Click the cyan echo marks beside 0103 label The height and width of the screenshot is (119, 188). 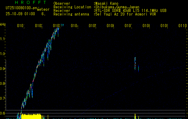tap(62, 25)
